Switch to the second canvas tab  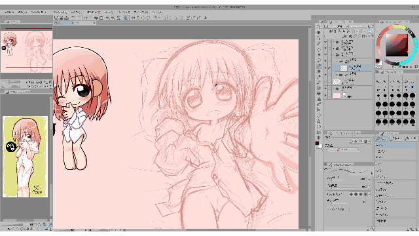85,23
